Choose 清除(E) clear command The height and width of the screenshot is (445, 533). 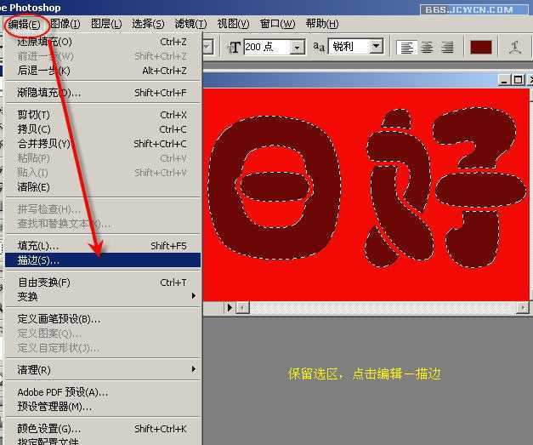point(103,187)
